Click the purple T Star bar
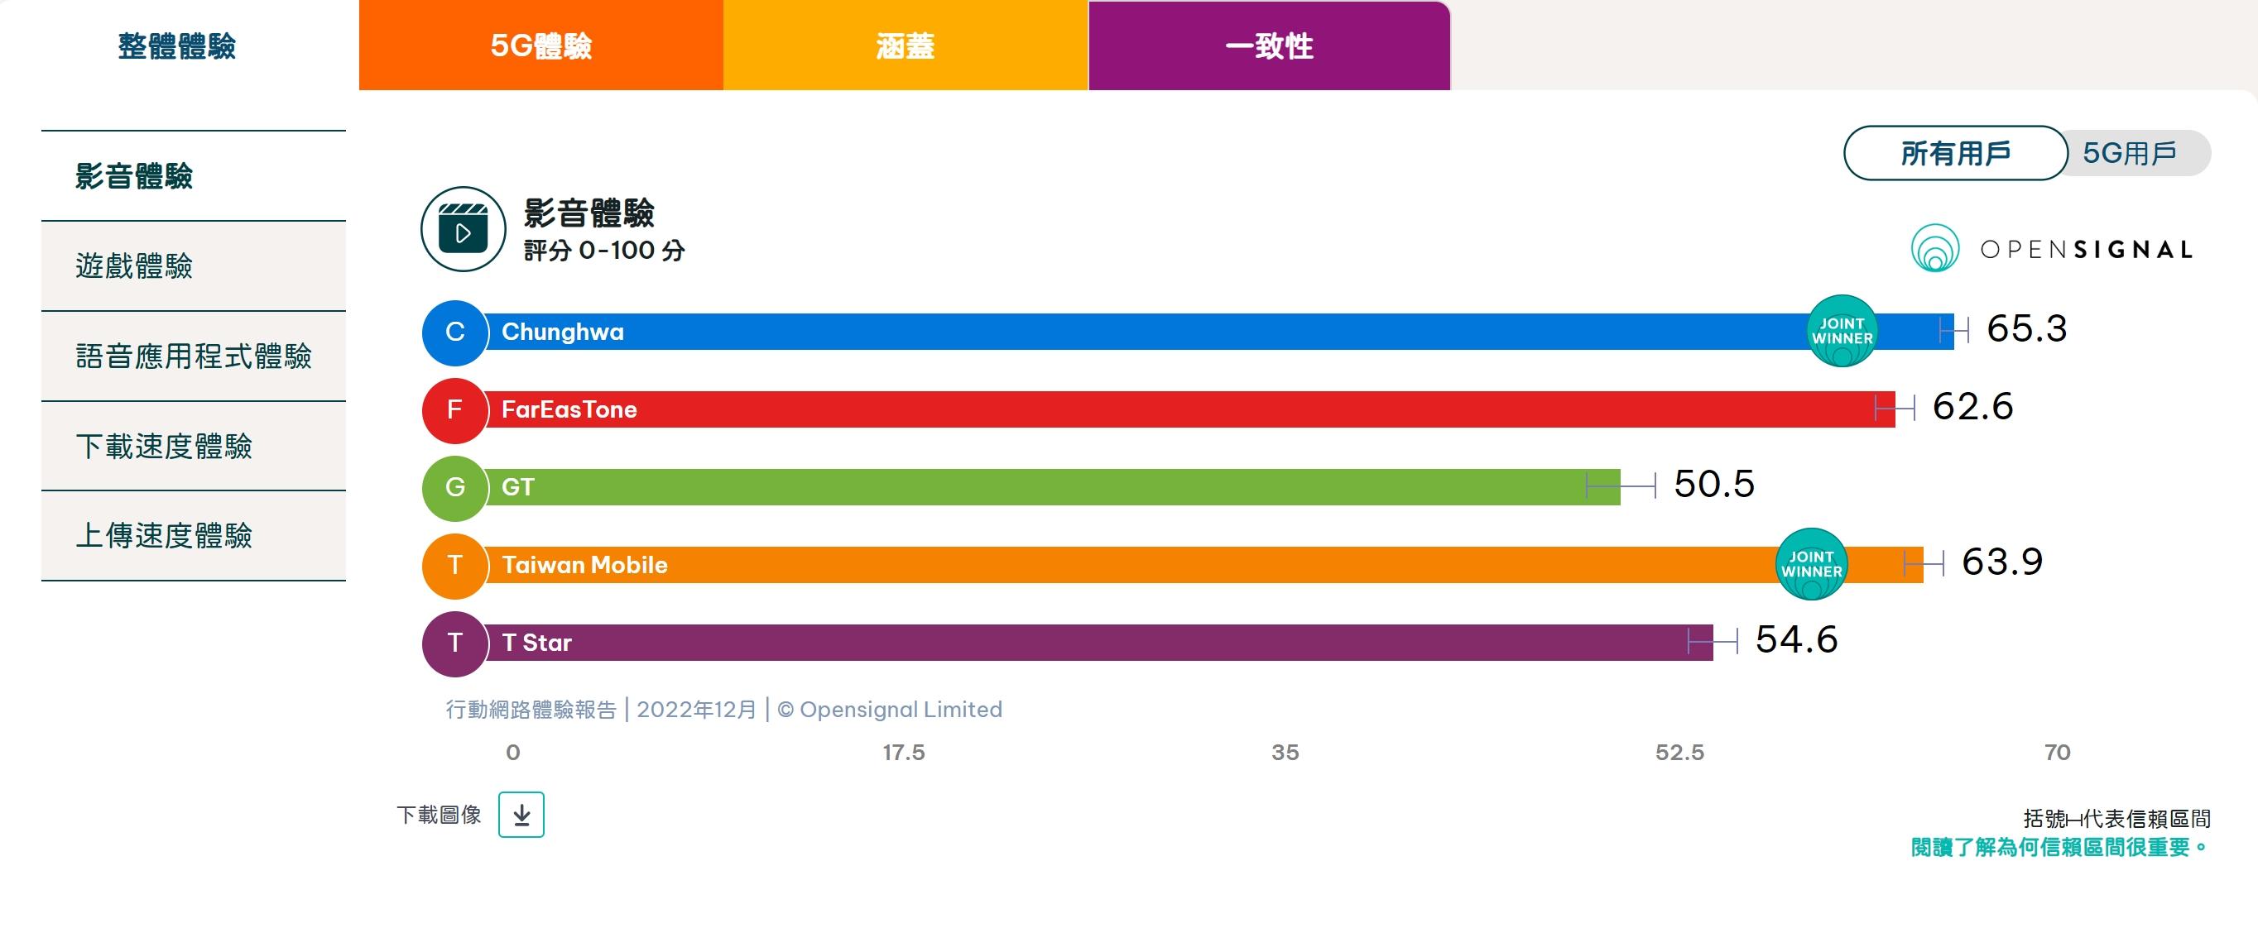This screenshot has height=928, width=2258. pos(1098,643)
